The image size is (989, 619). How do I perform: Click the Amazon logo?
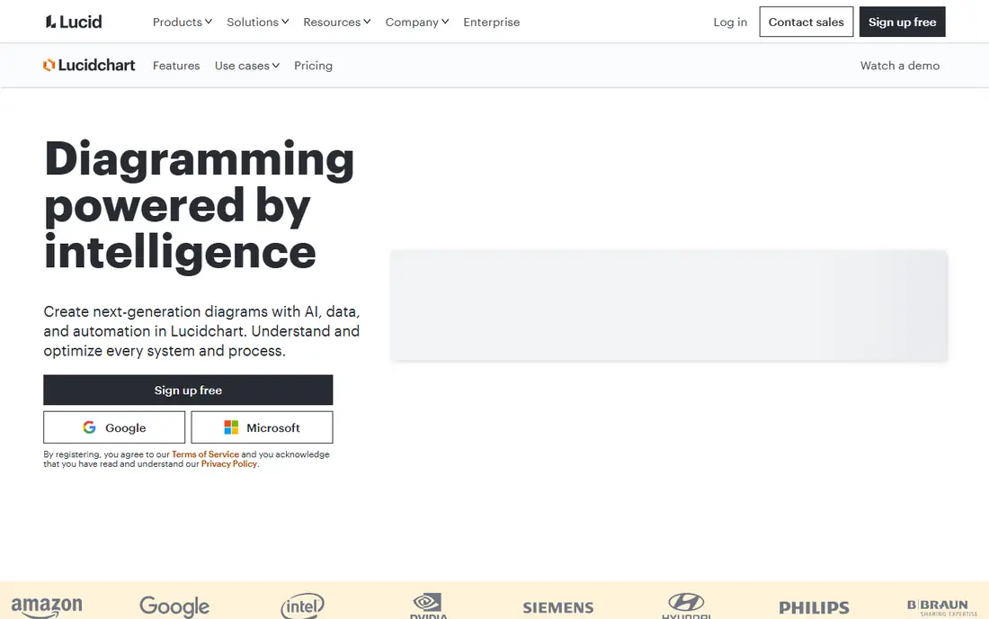pos(47,606)
